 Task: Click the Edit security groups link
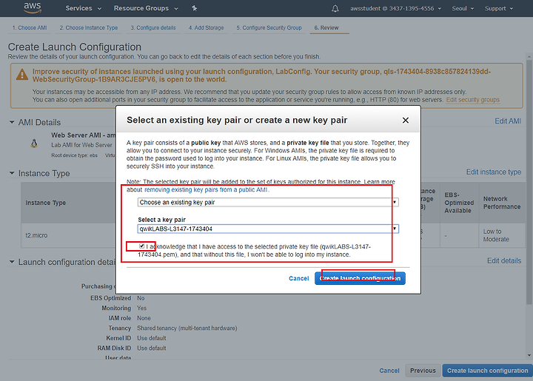pos(473,100)
